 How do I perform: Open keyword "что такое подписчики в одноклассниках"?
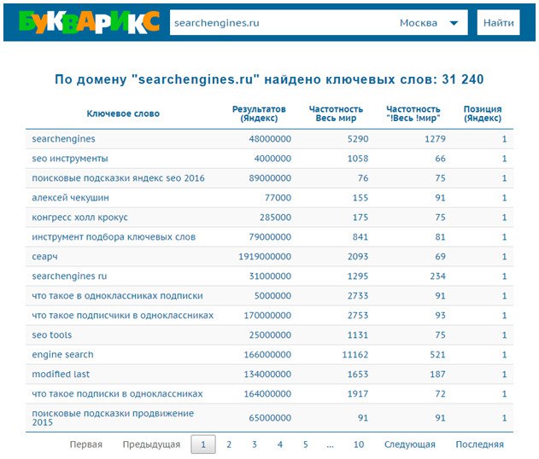[123, 316]
